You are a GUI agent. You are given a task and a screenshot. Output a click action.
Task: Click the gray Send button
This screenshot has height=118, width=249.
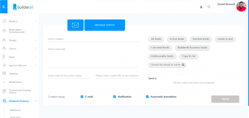pos(225,99)
